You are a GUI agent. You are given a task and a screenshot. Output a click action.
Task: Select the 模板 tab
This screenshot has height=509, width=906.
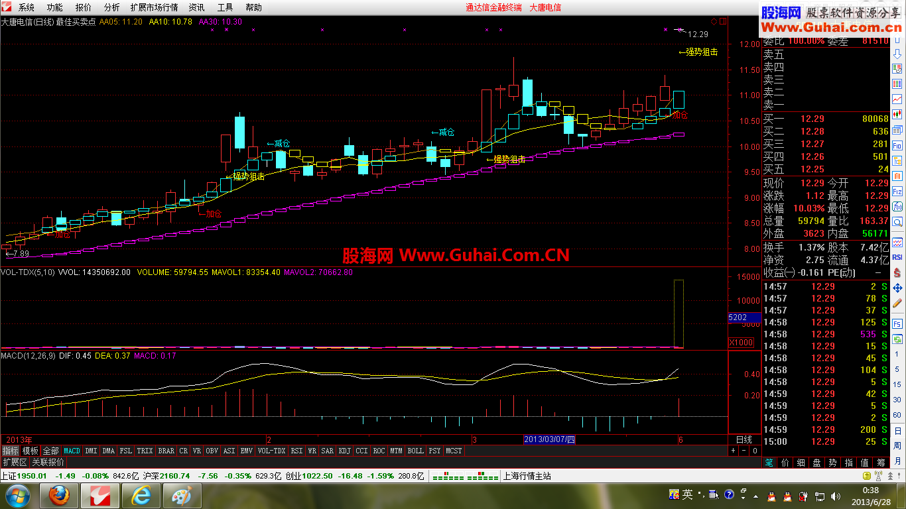click(31, 451)
